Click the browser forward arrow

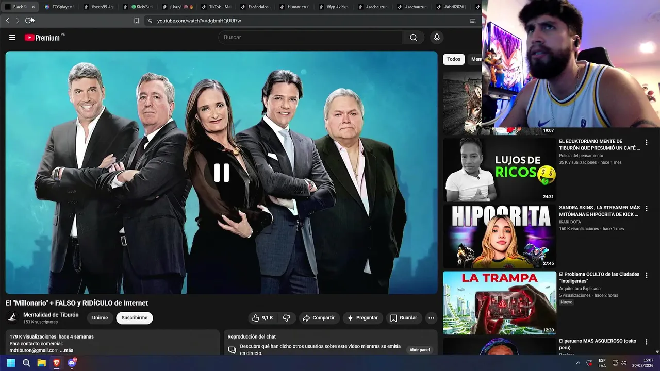click(x=18, y=21)
